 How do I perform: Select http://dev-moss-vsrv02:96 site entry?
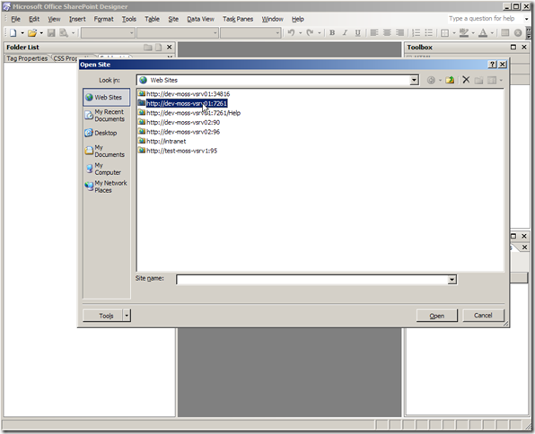coord(179,132)
